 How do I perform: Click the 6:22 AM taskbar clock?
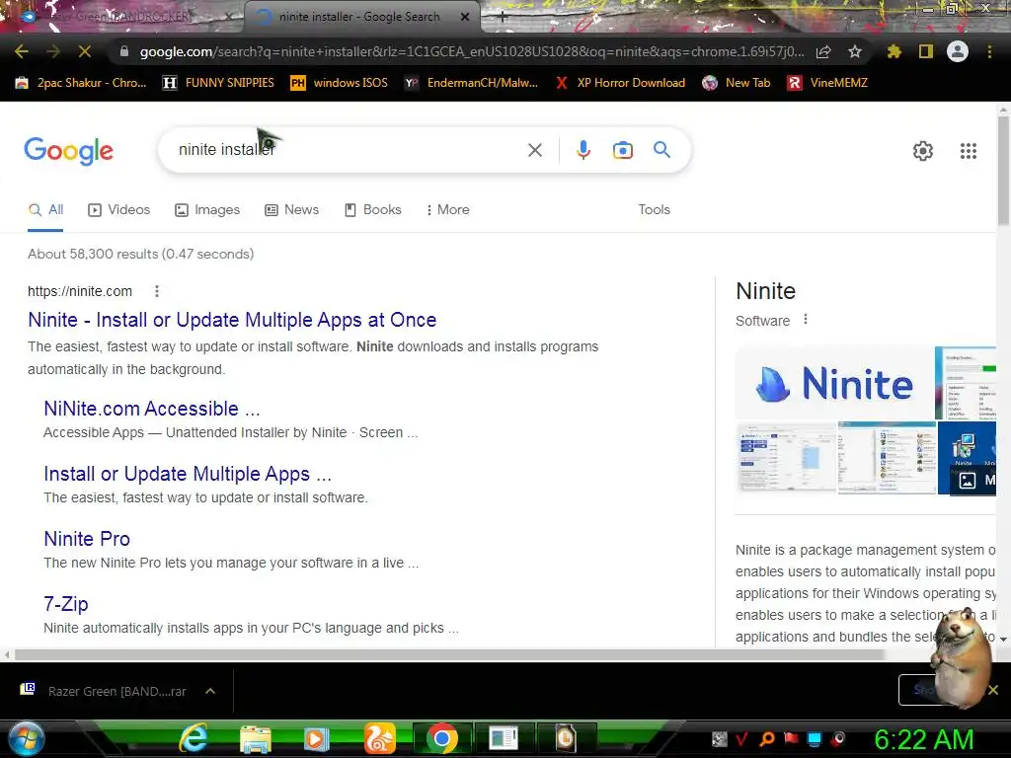tap(924, 739)
